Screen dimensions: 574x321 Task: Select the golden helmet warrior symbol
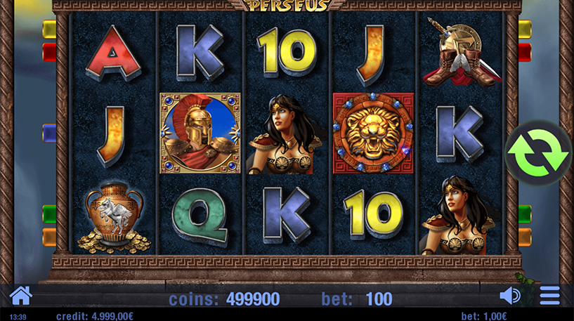(x=200, y=133)
